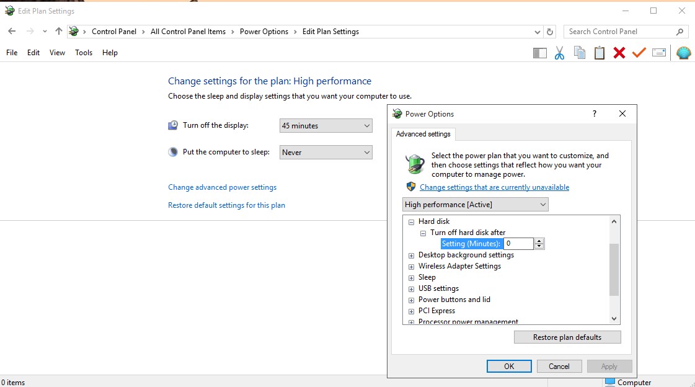Click the settings tree scroll down arrow

[614, 318]
